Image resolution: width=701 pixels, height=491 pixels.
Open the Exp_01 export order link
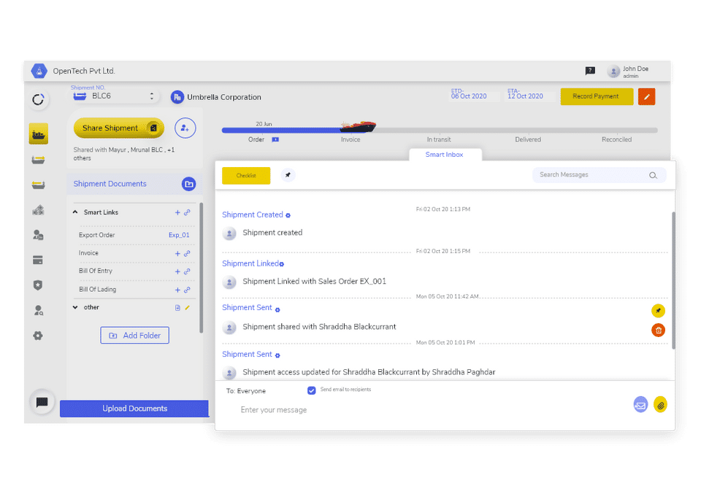179,235
